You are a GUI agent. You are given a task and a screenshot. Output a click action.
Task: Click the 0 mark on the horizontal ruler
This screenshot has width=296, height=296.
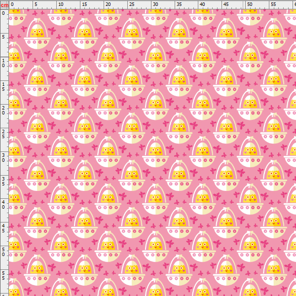12,4
